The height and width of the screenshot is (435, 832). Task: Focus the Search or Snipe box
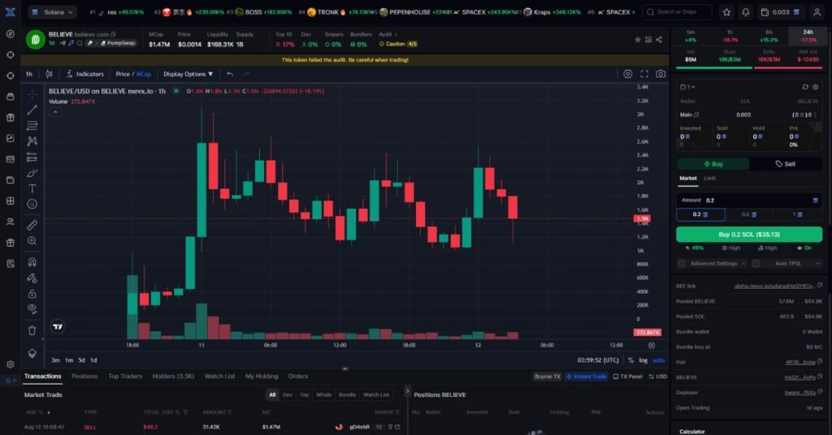pyautogui.click(x=677, y=11)
